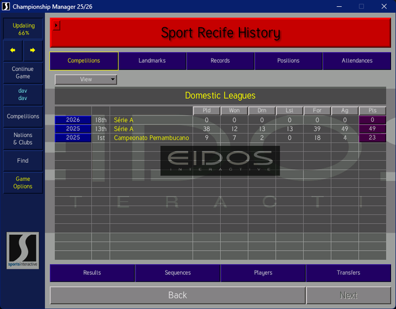Click the Domestic Leagues heading
Image resolution: width=396 pixels, height=309 pixels.
coord(220,96)
